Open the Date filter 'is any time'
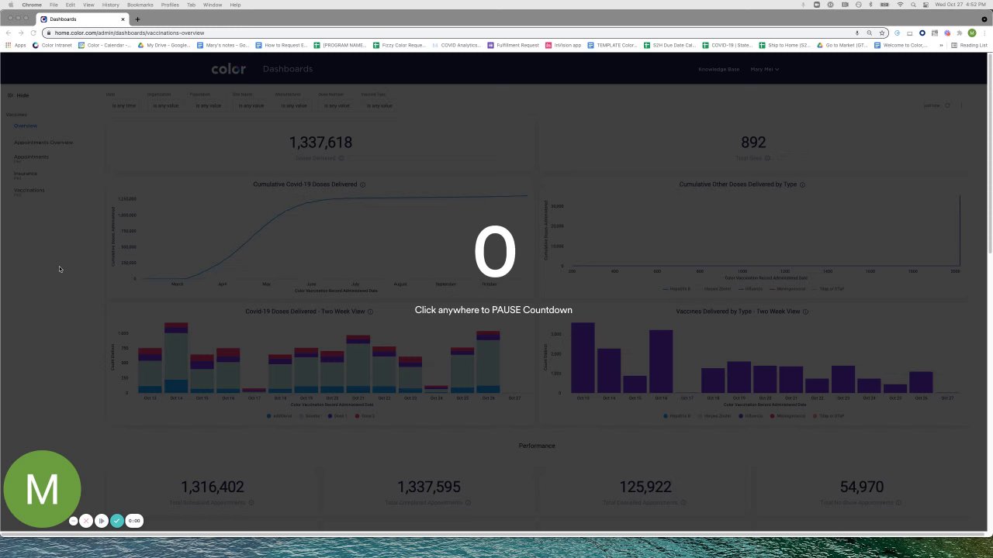The width and height of the screenshot is (993, 558). click(123, 105)
